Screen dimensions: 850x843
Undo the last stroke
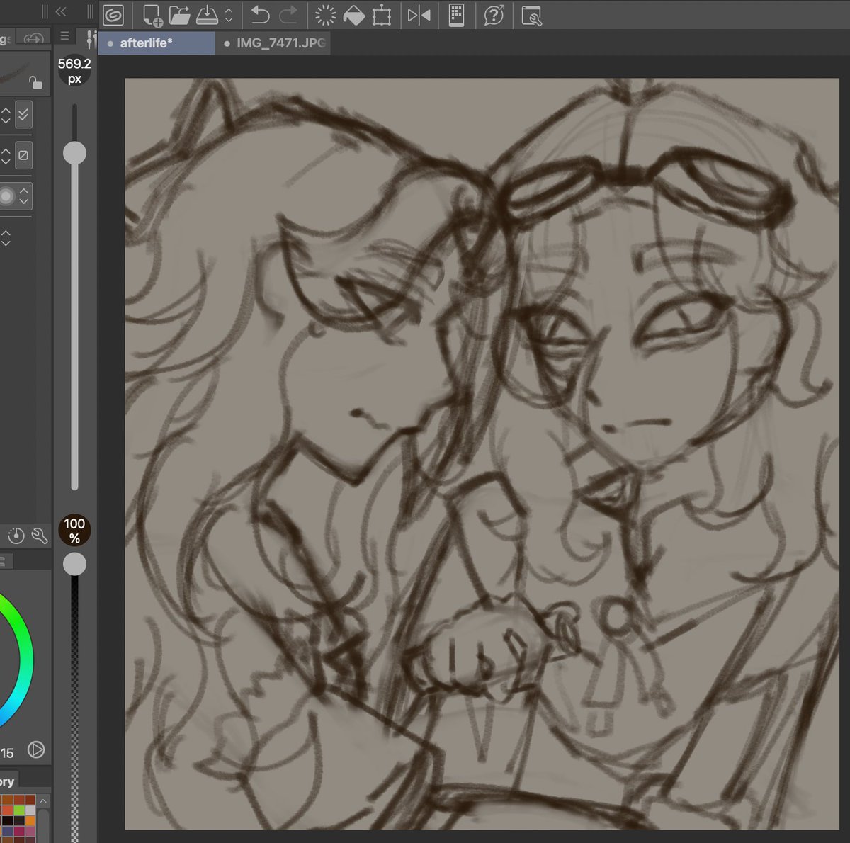click(261, 15)
